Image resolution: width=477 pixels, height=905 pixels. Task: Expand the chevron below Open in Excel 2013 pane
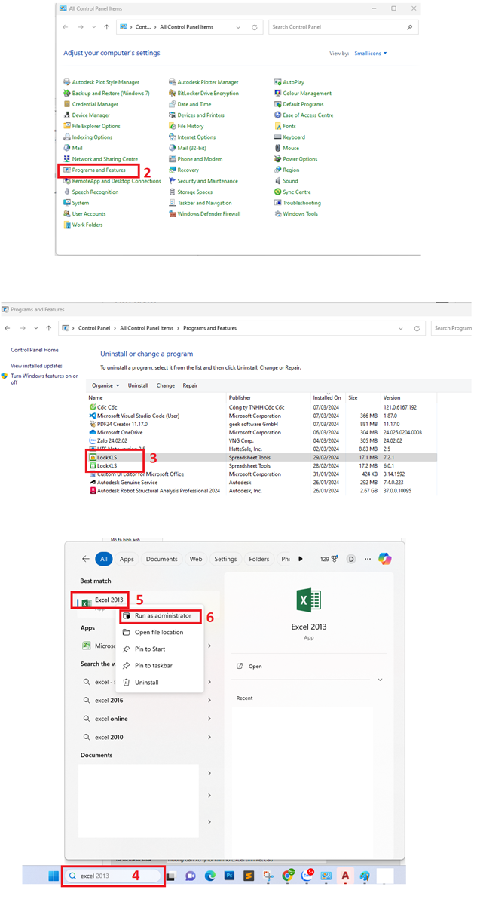coord(380,680)
